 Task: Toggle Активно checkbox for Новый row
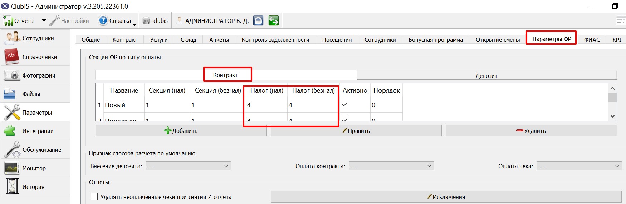(x=344, y=104)
